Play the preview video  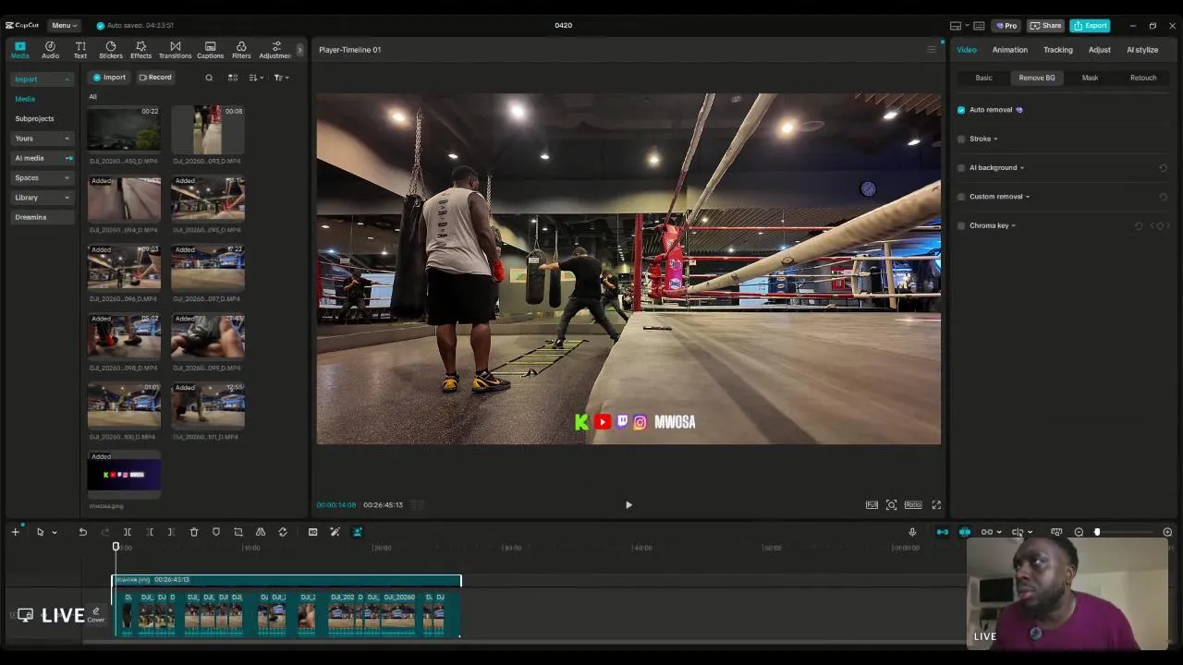628,505
